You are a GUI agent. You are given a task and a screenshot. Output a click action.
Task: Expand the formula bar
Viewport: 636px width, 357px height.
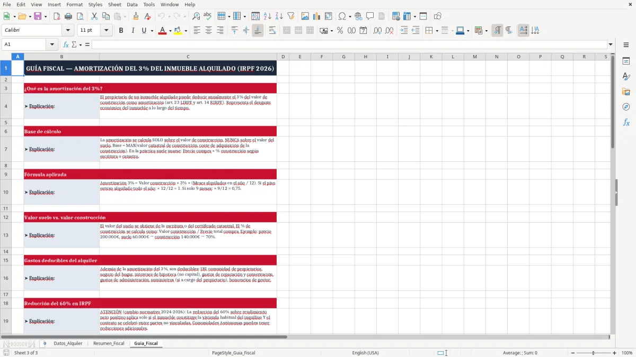click(611, 44)
